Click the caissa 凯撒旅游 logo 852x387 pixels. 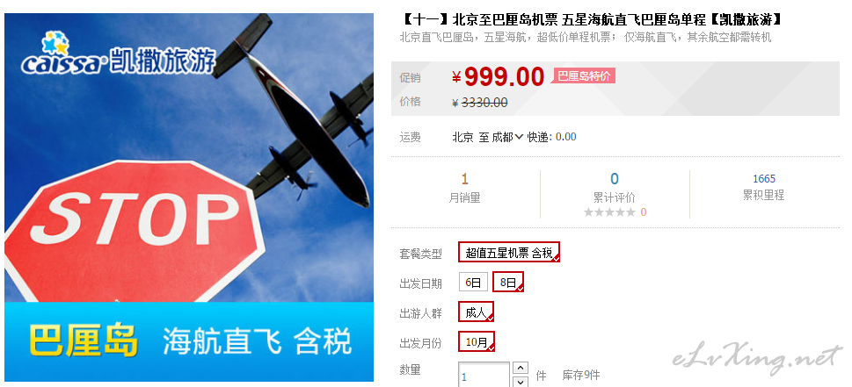tap(118, 54)
